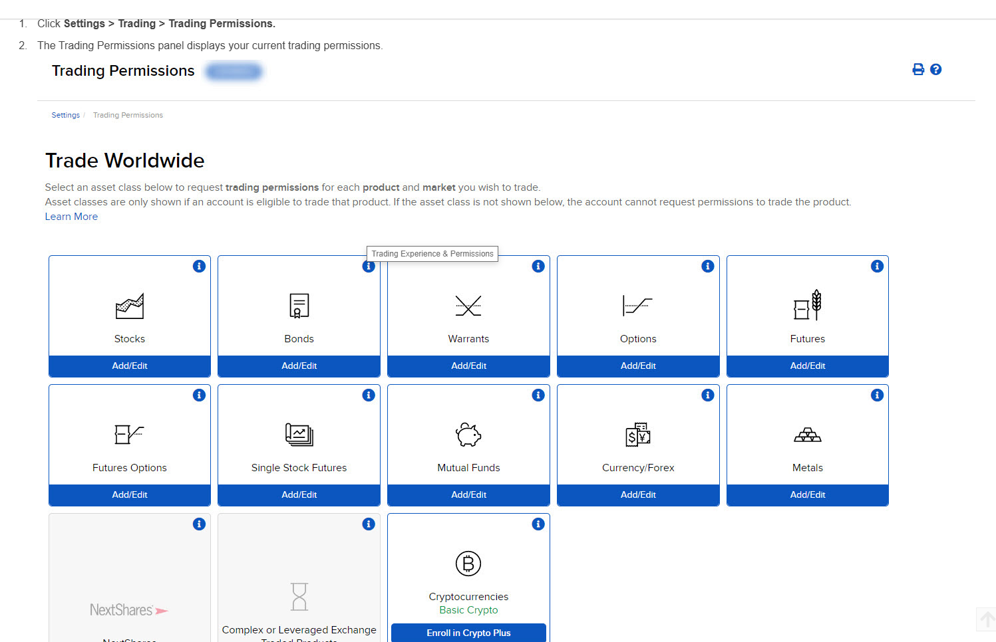The height and width of the screenshot is (642, 996).
Task: Select the Bonds certificate icon
Action: click(299, 306)
